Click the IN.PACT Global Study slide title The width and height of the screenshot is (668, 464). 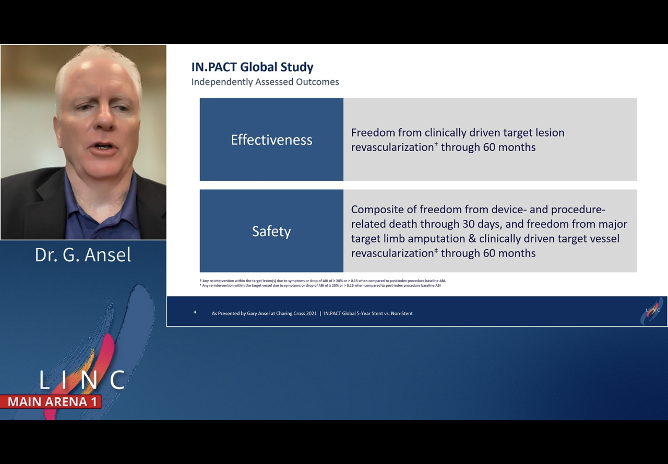click(x=252, y=67)
